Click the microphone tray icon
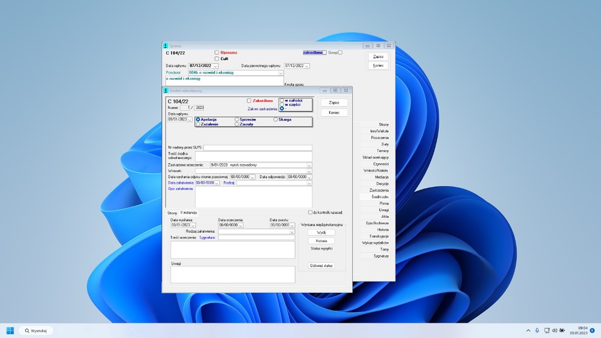The width and height of the screenshot is (601, 338). (537, 331)
